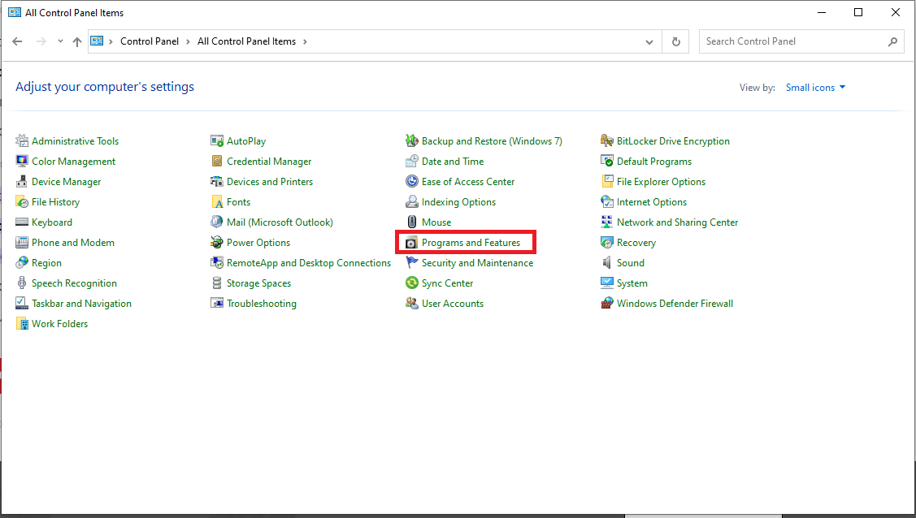This screenshot has width=916, height=518.
Task: Open the Storage Spaces icon
Action: (217, 283)
